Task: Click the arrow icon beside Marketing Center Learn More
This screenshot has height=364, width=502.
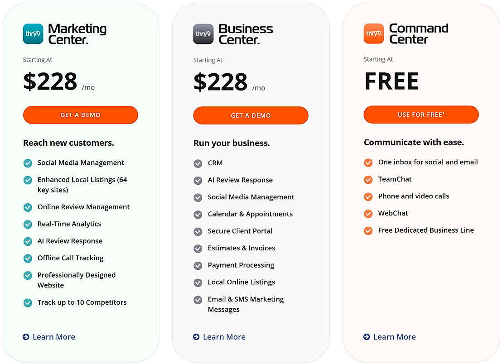Action: pos(26,337)
